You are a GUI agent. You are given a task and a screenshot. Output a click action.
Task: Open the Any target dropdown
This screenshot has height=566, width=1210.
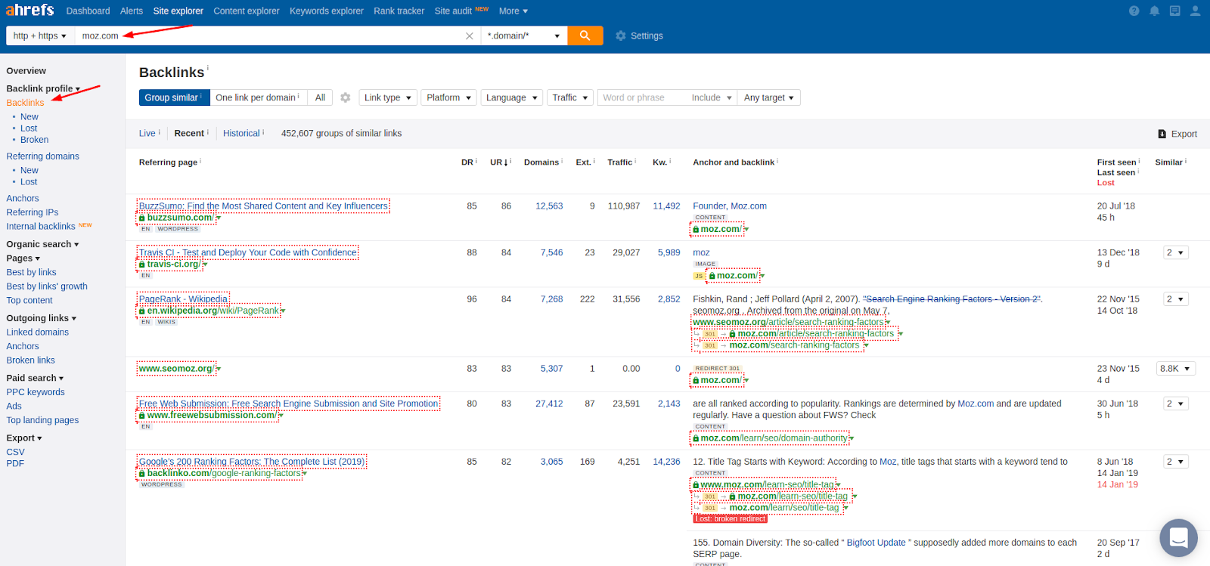click(x=768, y=97)
